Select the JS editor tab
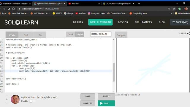 click(40, 35)
